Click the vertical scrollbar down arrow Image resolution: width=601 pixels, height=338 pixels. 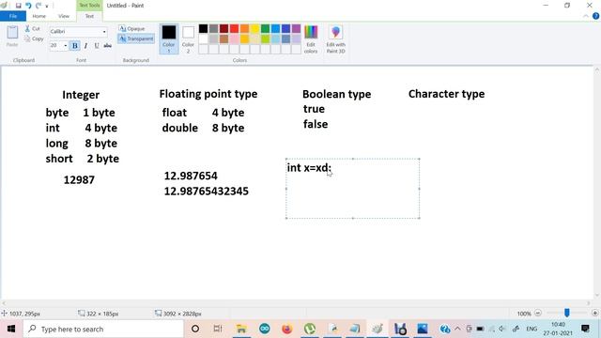coord(597,295)
